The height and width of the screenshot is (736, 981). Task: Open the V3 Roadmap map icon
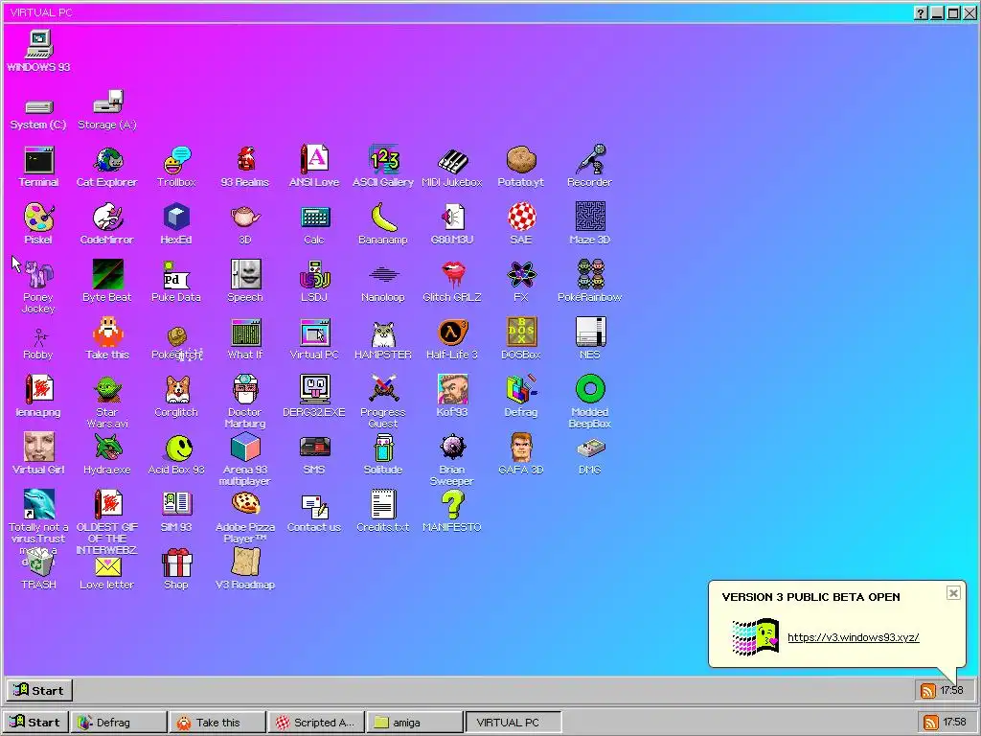pos(245,568)
